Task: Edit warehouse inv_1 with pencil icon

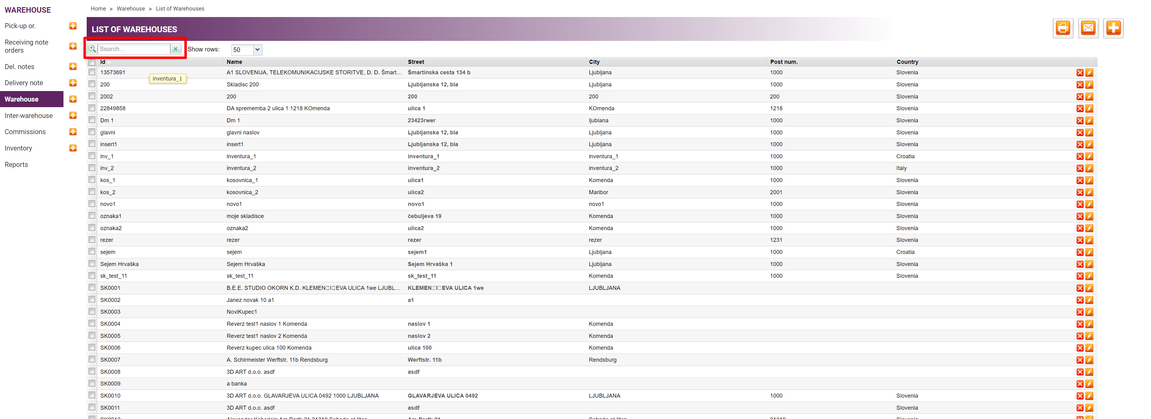Action: coord(1089,156)
